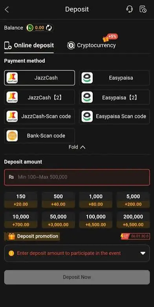Select JazzCash payment method
Screen dimensions: 154x307
40,78
